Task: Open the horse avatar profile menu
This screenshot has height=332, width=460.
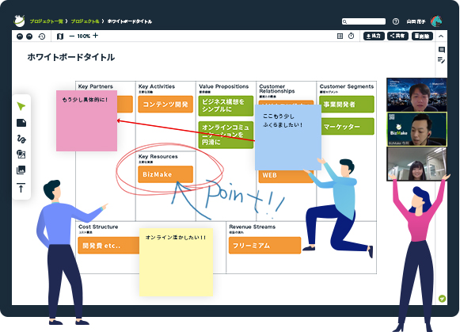Action: pyautogui.click(x=436, y=21)
